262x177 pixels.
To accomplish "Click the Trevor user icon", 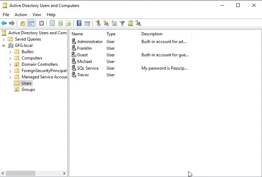I will [x=74, y=75].
